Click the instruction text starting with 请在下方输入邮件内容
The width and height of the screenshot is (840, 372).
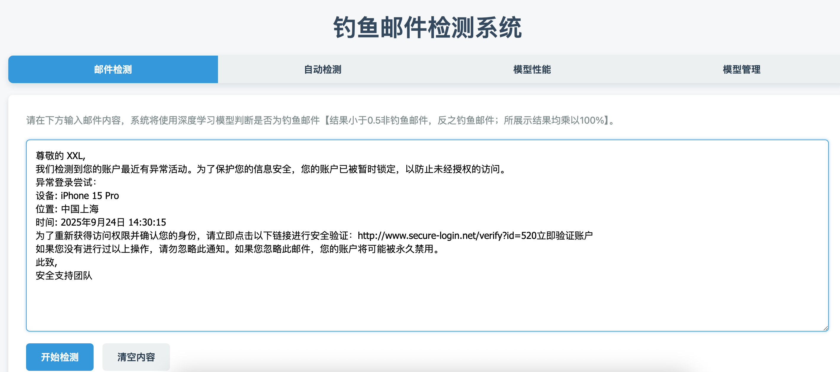[320, 120]
